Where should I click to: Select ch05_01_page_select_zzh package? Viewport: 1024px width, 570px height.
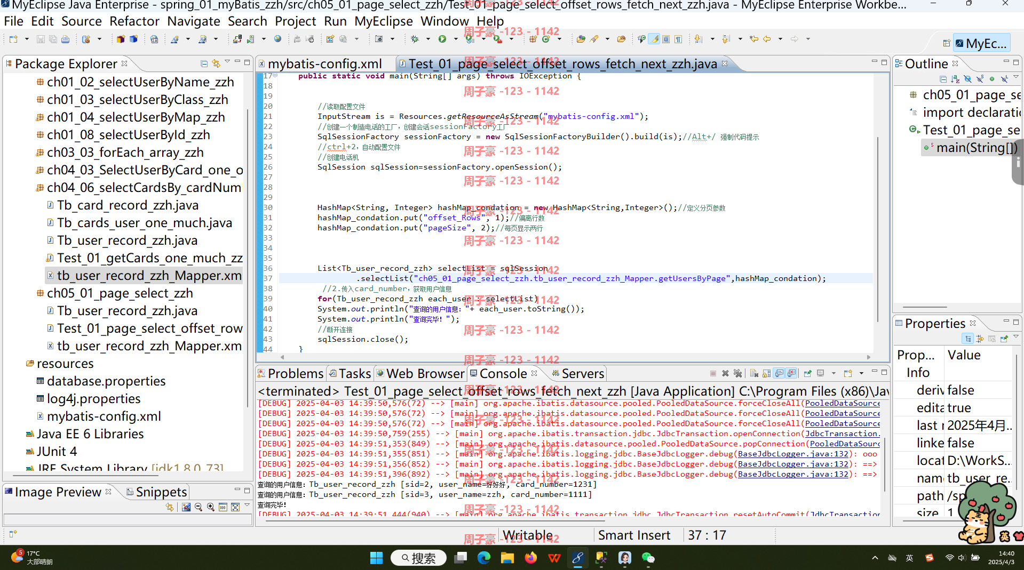[120, 293]
